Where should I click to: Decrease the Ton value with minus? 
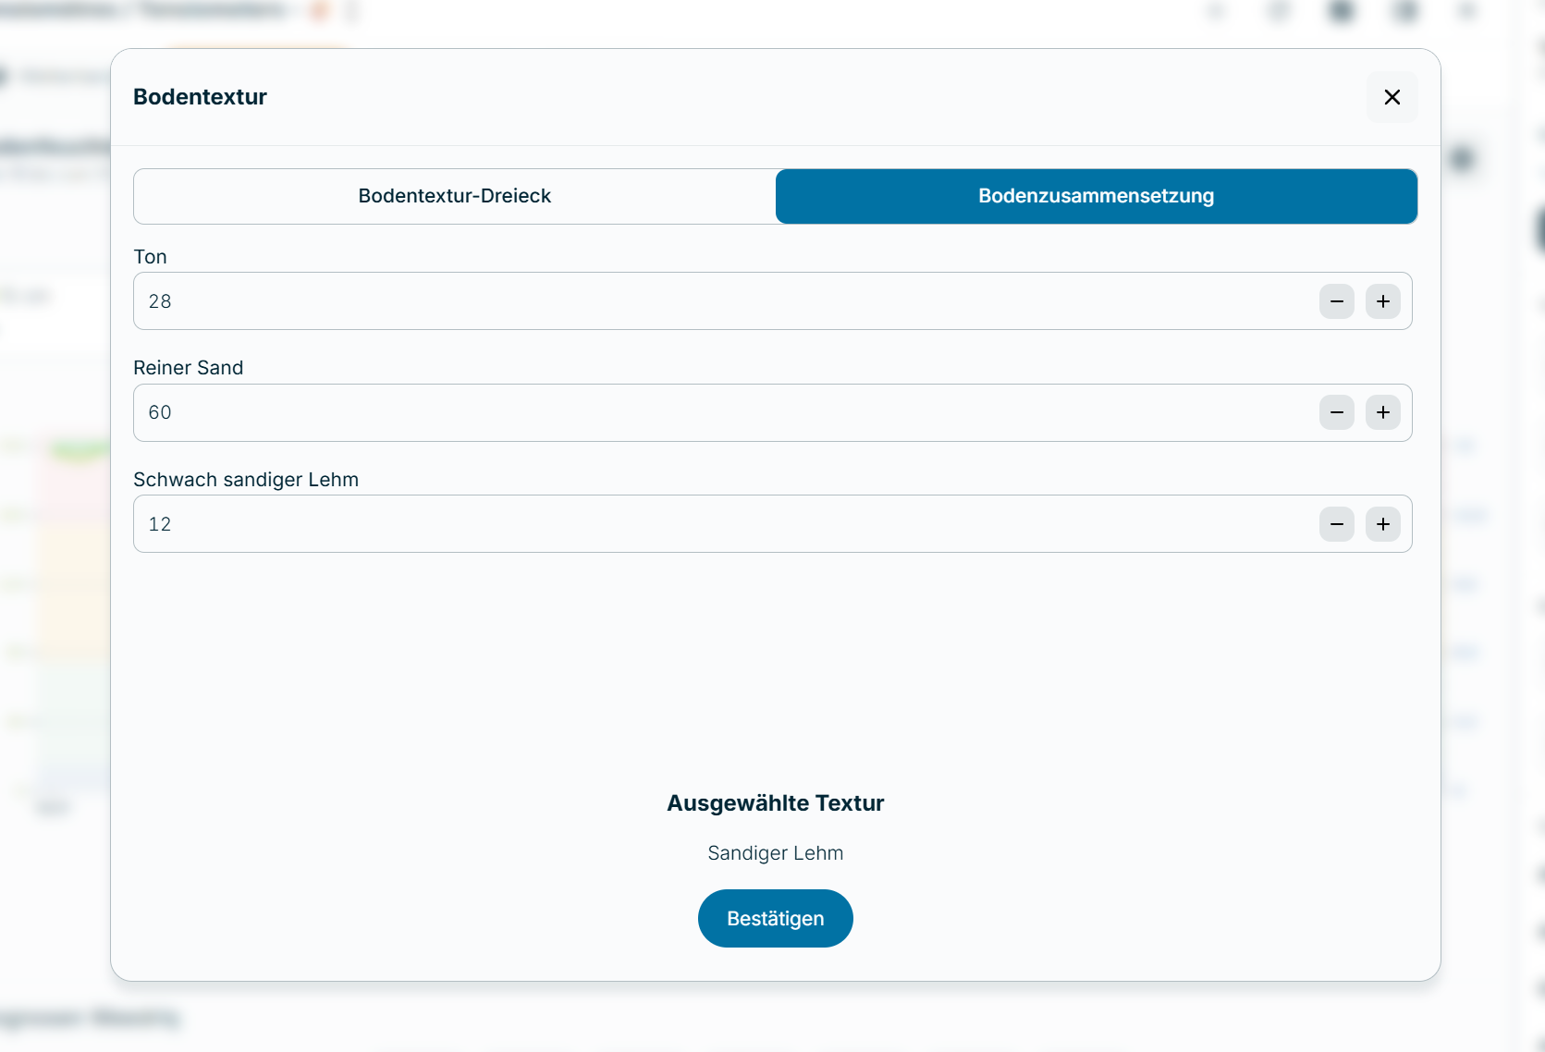[x=1336, y=301]
